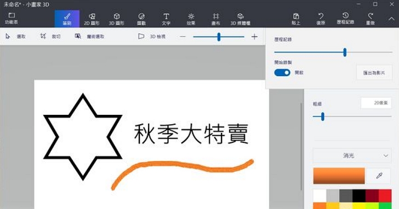399x209 pixels.
Task: Choose the 裁切 crop tool
Action: pos(50,37)
